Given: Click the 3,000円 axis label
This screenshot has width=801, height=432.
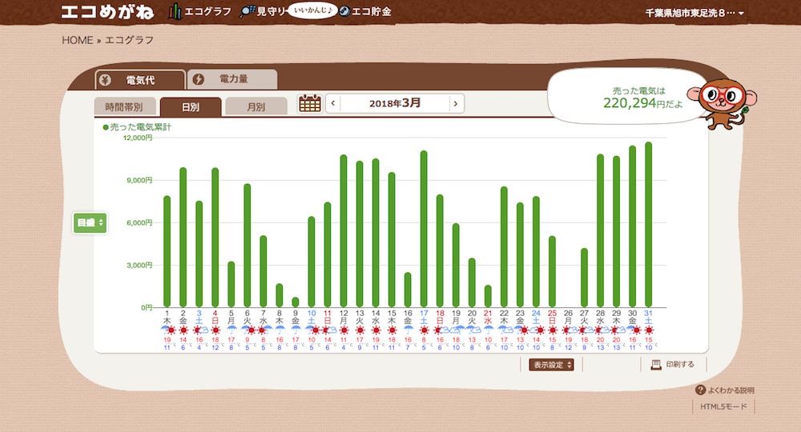Looking at the screenshot, I should pyautogui.click(x=139, y=266).
